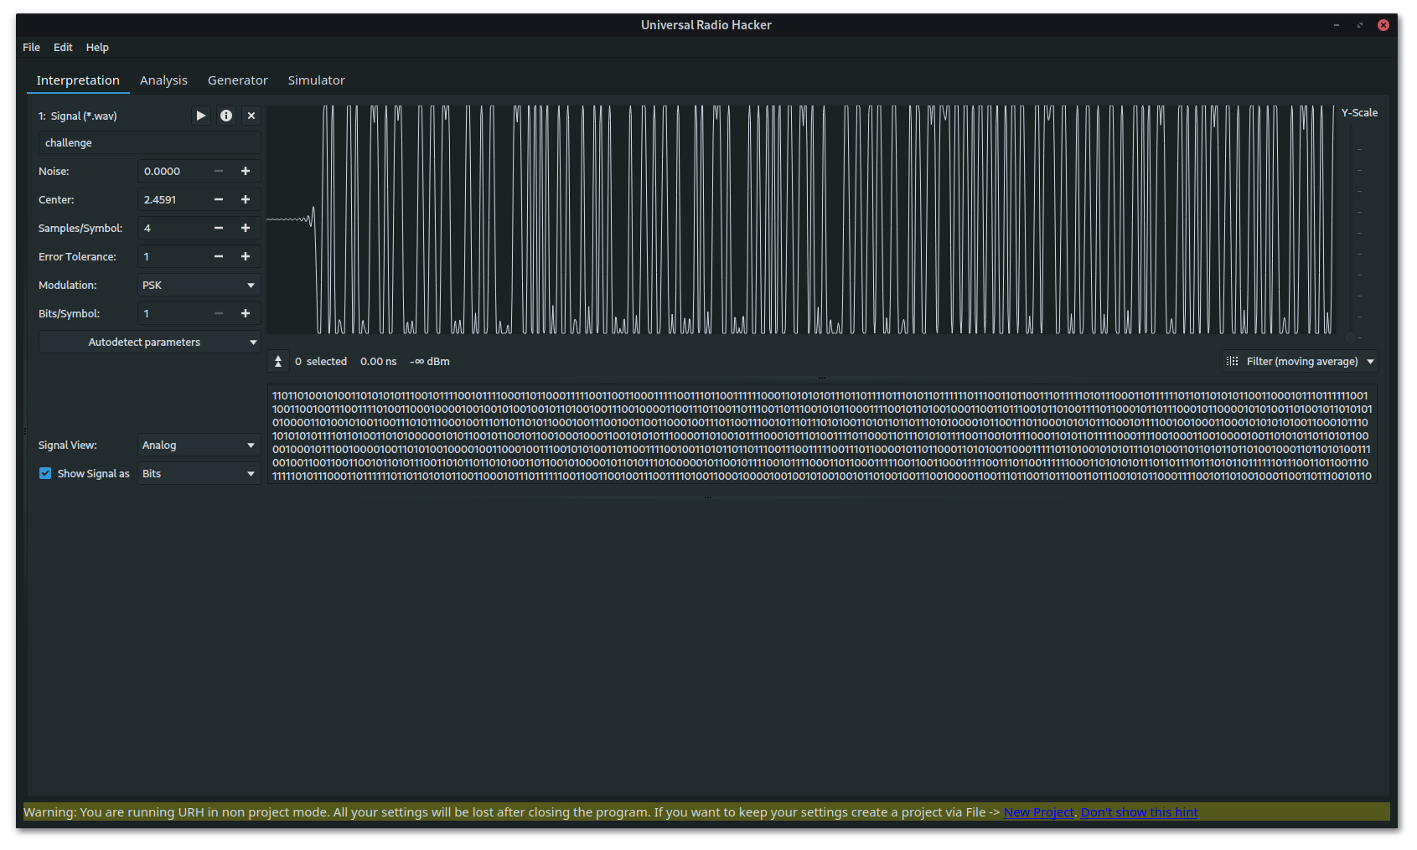Decrease the Center value
Viewport: 1417px width, 850px height.
coord(219,199)
